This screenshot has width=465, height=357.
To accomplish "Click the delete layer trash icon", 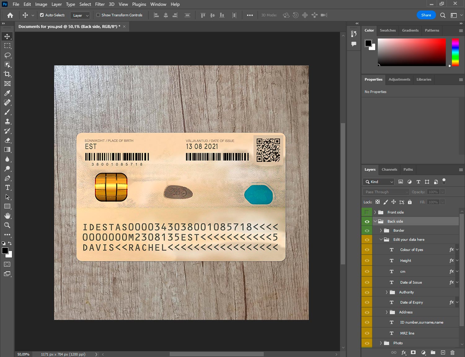I will [452, 352].
